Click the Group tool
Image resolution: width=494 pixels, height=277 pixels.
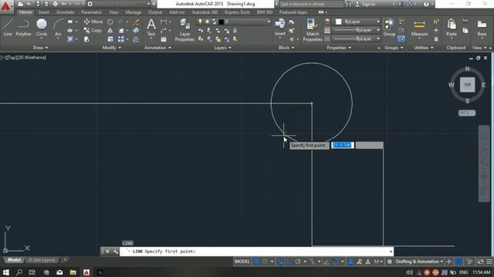(389, 27)
